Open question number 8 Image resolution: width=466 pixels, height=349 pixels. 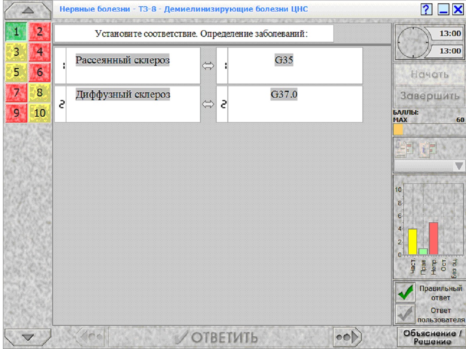point(39,92)
